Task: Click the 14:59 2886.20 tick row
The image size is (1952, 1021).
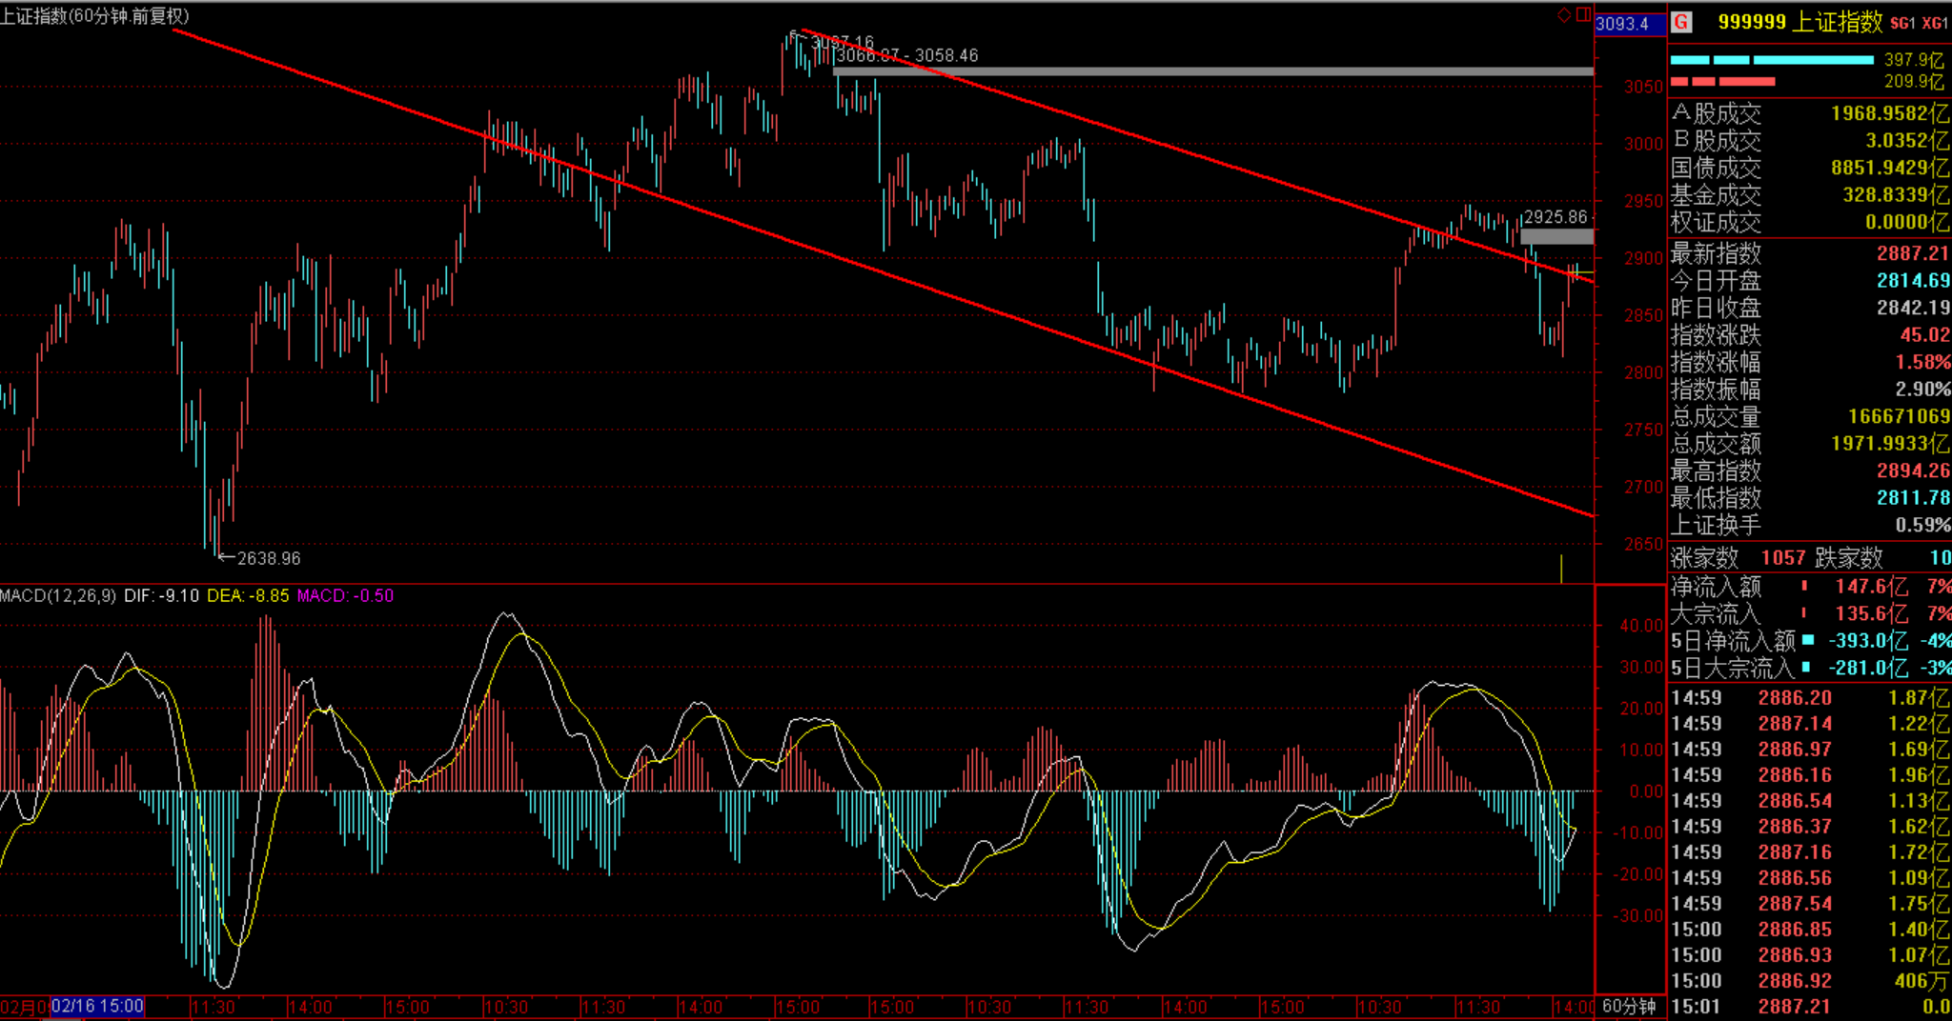Action: click(1810, 698)
